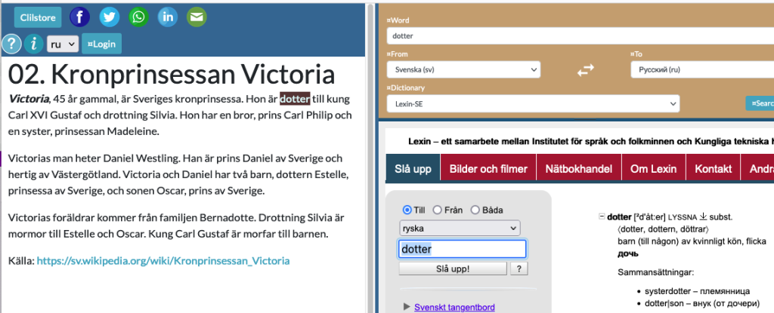Open the ru interface language selector
Image resolution: width=774 pixels, height=313 pixels.
click(x=63, y=44)
